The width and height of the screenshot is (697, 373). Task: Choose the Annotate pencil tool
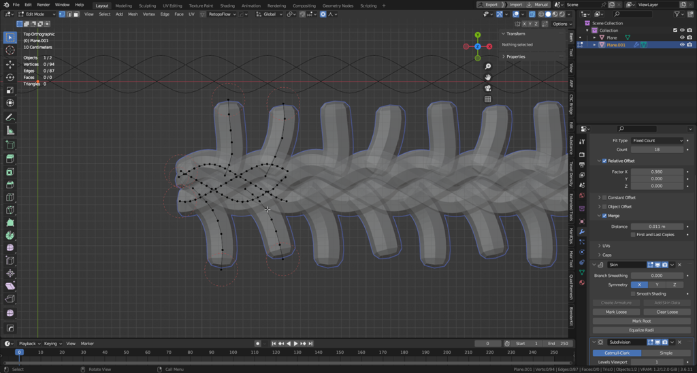coord(10,117)
